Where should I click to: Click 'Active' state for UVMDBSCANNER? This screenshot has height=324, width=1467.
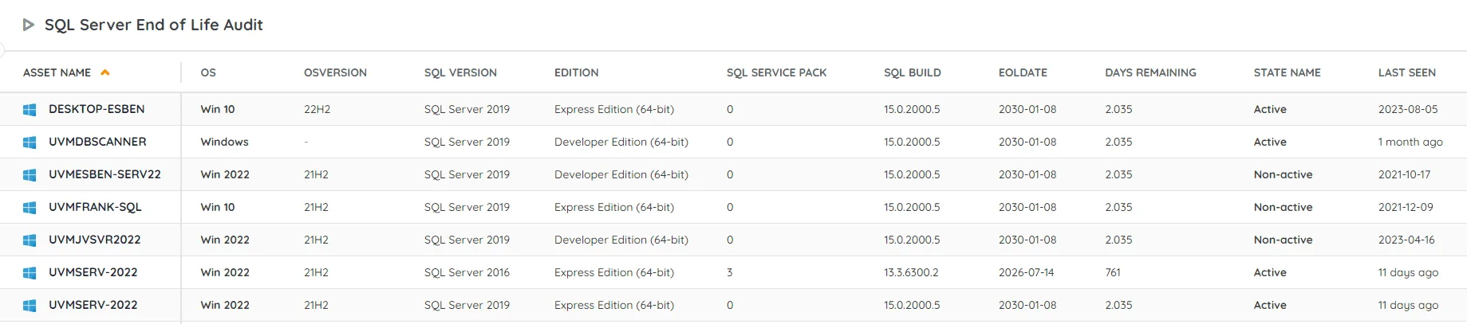[1270, 142]
